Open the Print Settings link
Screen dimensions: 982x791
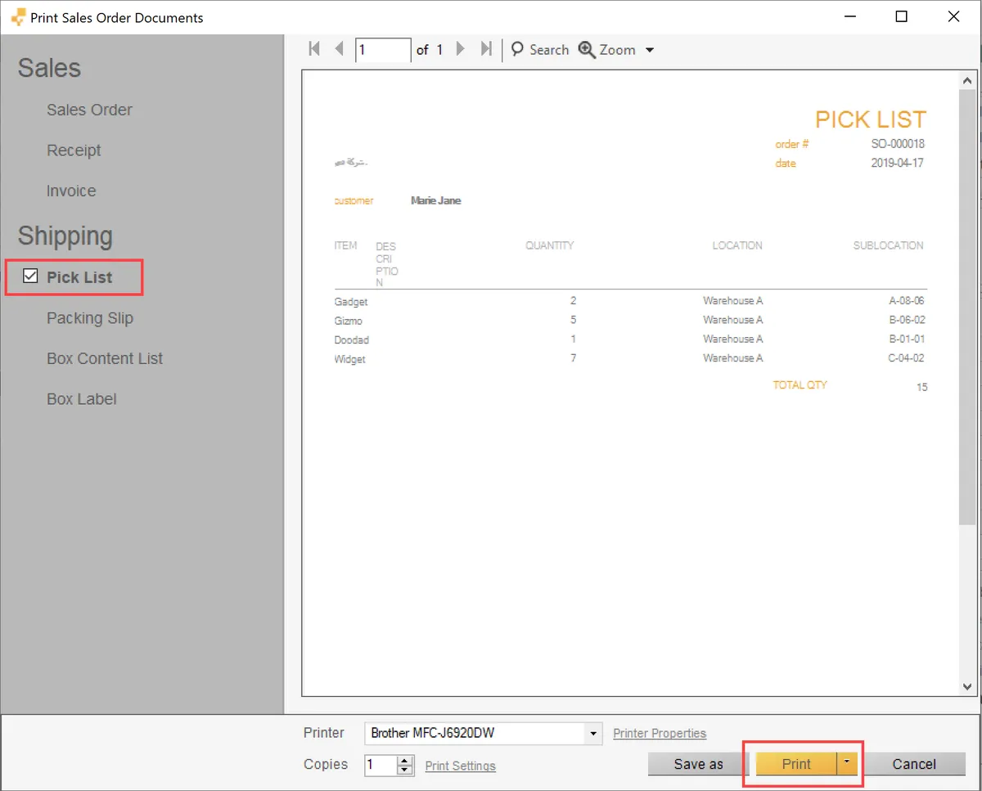pyautogui.click(x=460, y=766)
